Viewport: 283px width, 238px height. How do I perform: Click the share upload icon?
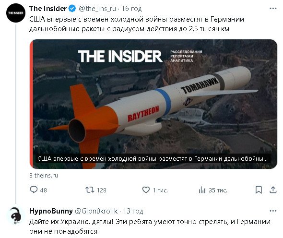[x=273, y=190]
